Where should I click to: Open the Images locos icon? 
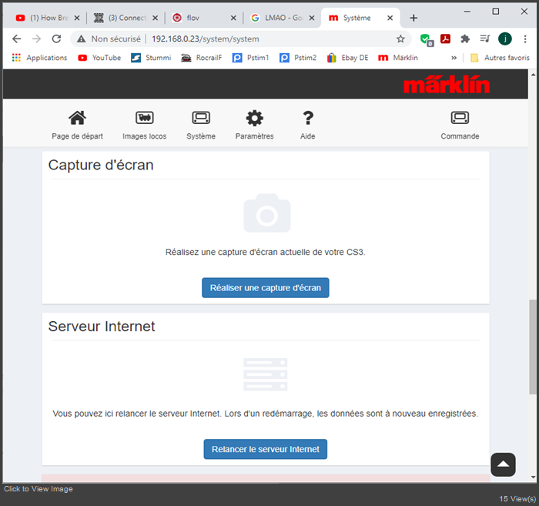(145, 118)
